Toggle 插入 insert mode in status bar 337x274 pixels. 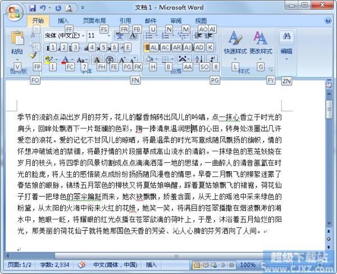(152, 264)
